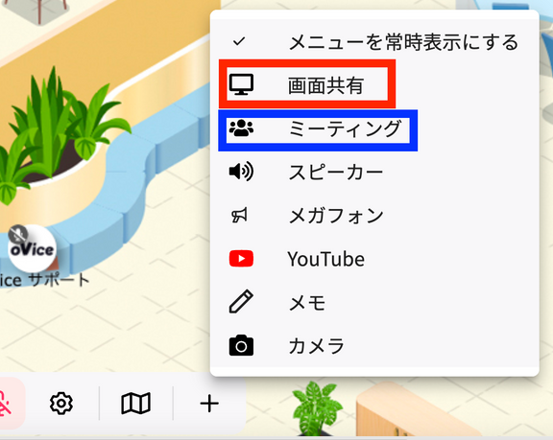Choose スピーカー from the menu
Screen dimensions: 553x440
(x=335, y=173)
